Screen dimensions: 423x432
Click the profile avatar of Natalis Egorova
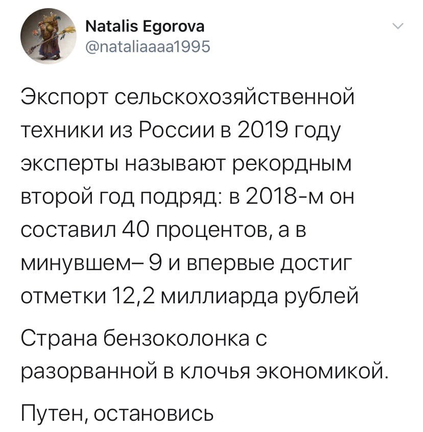(x=46, y=37)
